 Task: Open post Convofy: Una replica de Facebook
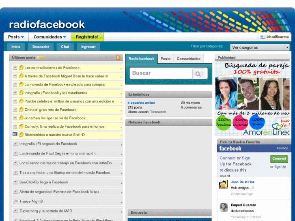(x=65, y=127)
